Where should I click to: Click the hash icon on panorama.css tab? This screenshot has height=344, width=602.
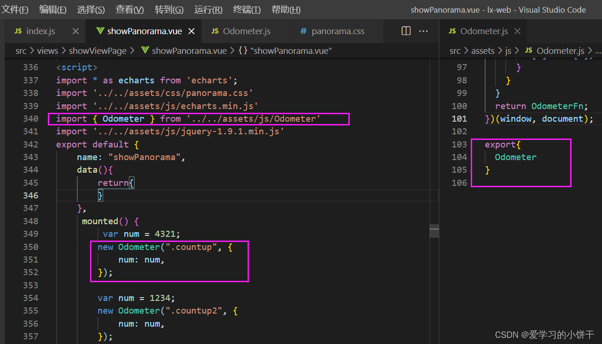[x=303, y=31]
